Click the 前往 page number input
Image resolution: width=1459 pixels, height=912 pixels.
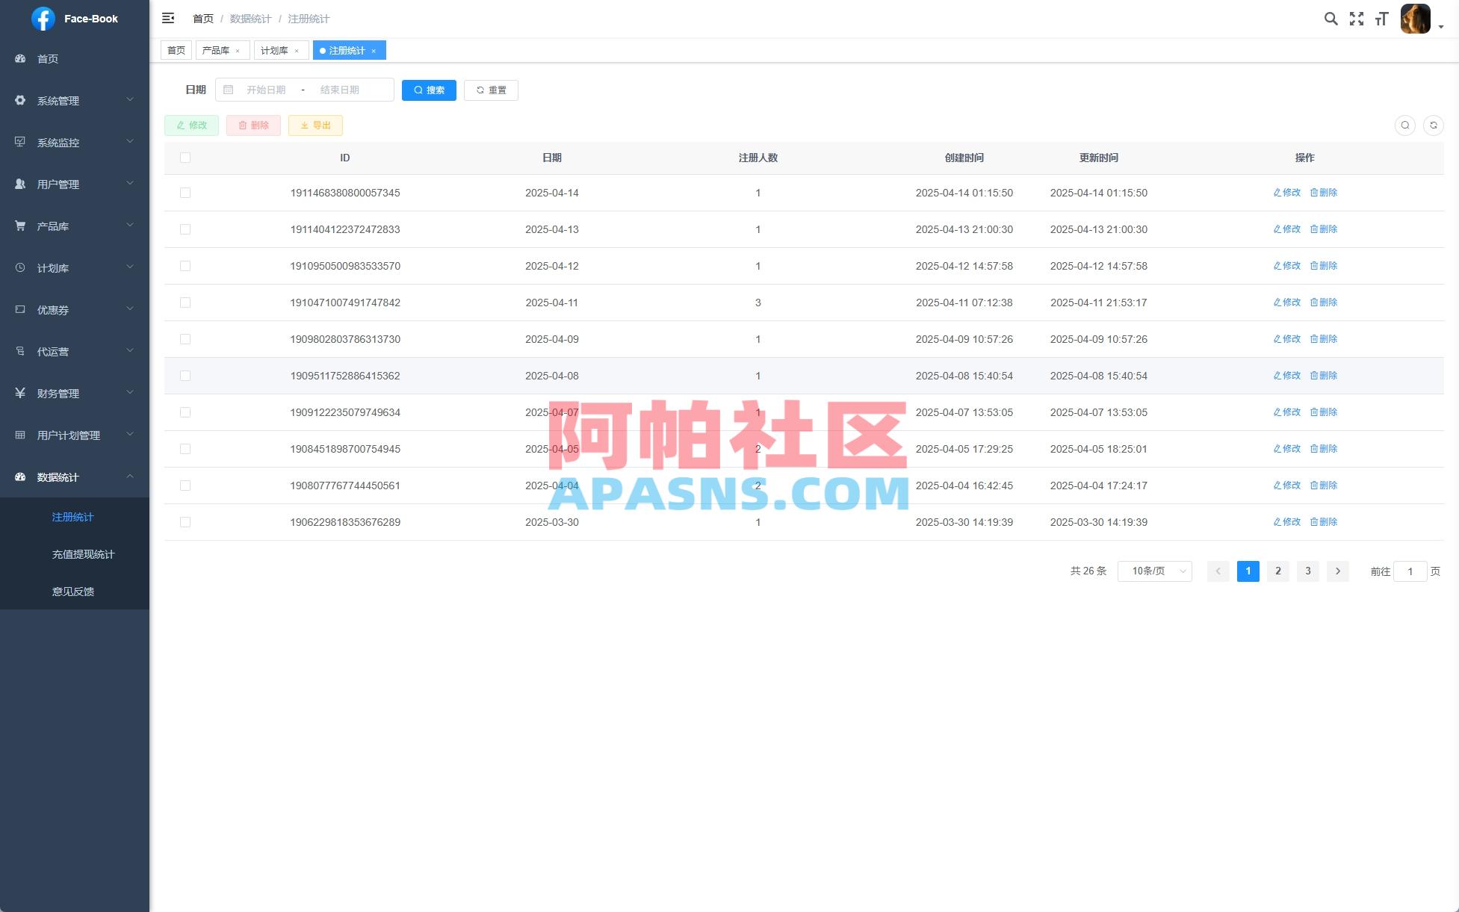coord(1410,571)
